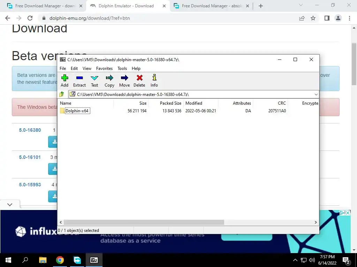Sort by the Packed Size column header
This screenshot has height=267, width=357.
click(166, 103)
